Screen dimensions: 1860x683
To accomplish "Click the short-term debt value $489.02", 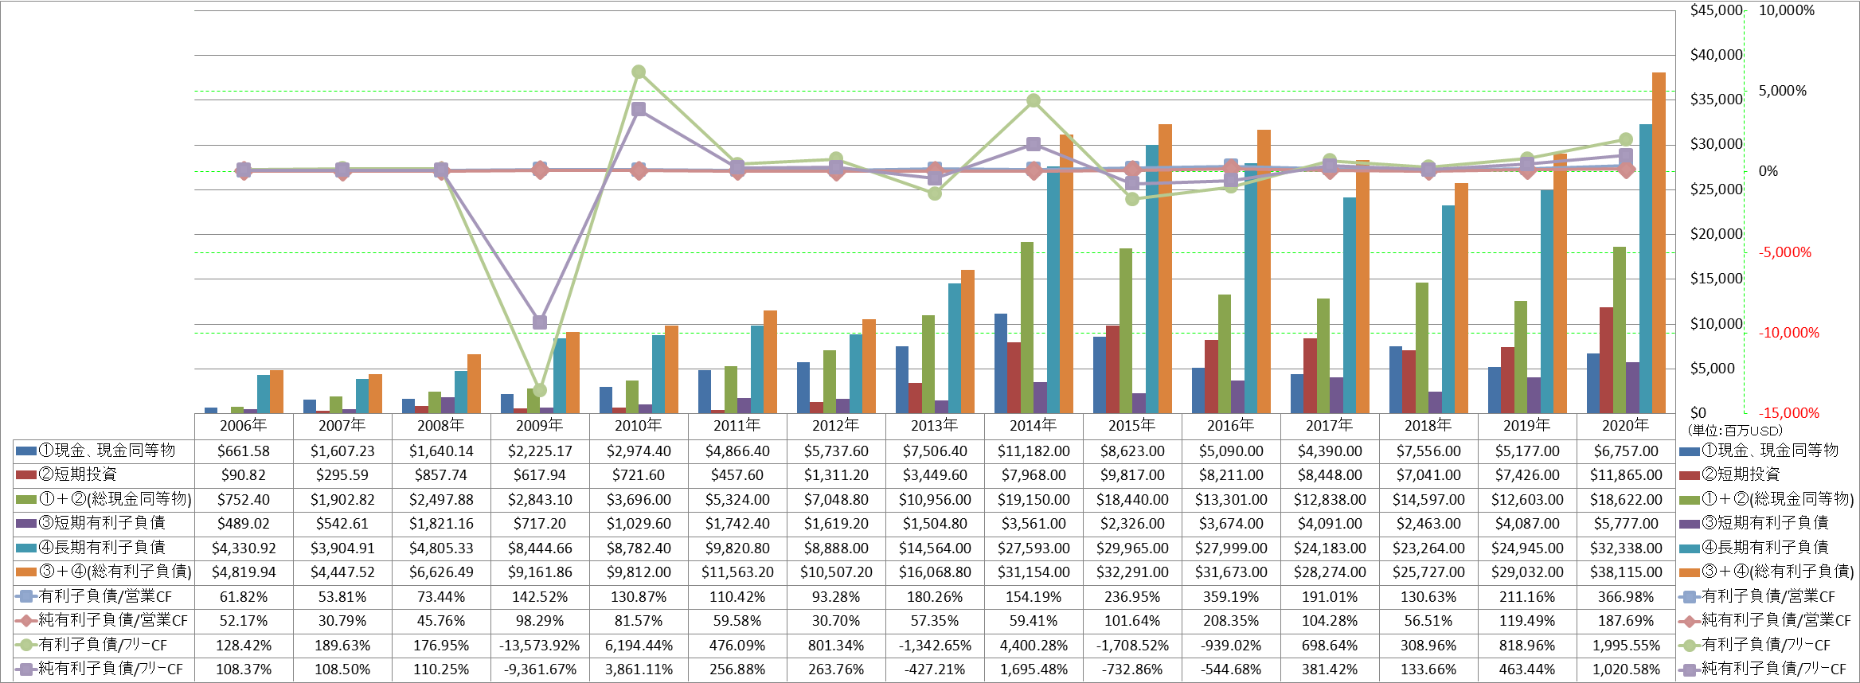I will 244,524.
